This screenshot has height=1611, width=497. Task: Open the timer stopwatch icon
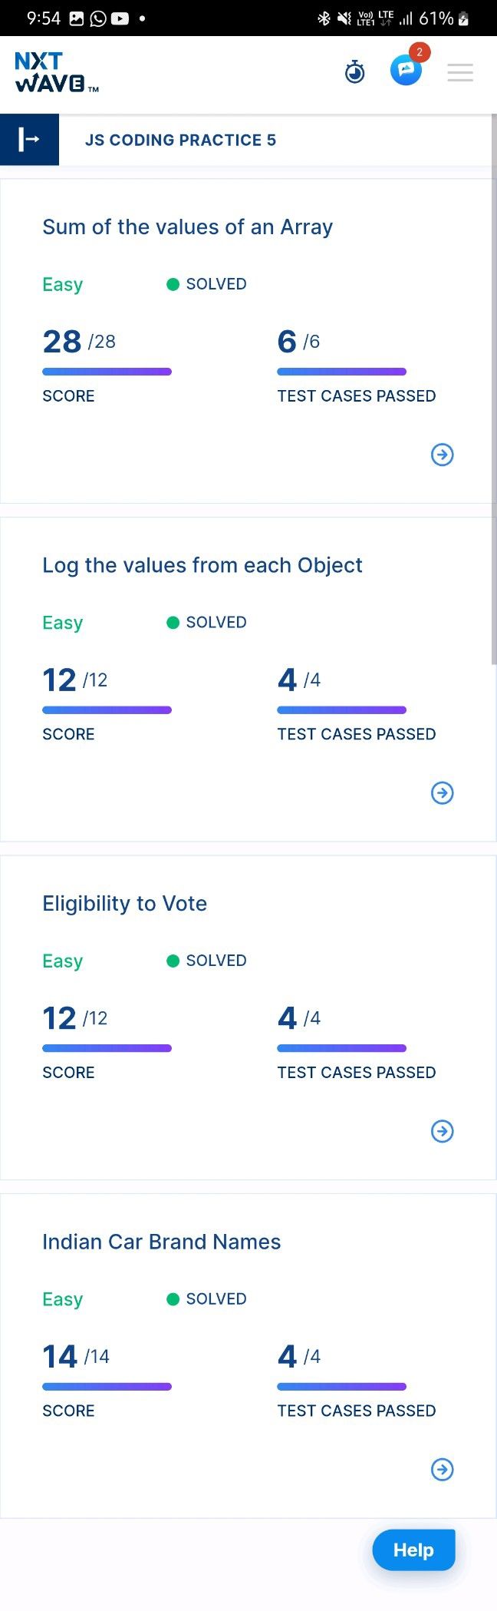pyautogui.click(x=354, y=71)
